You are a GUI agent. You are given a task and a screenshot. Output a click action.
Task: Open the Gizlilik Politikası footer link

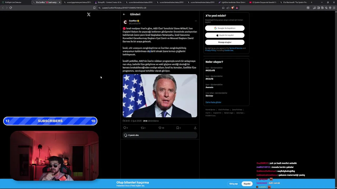(x=224, y=110)
